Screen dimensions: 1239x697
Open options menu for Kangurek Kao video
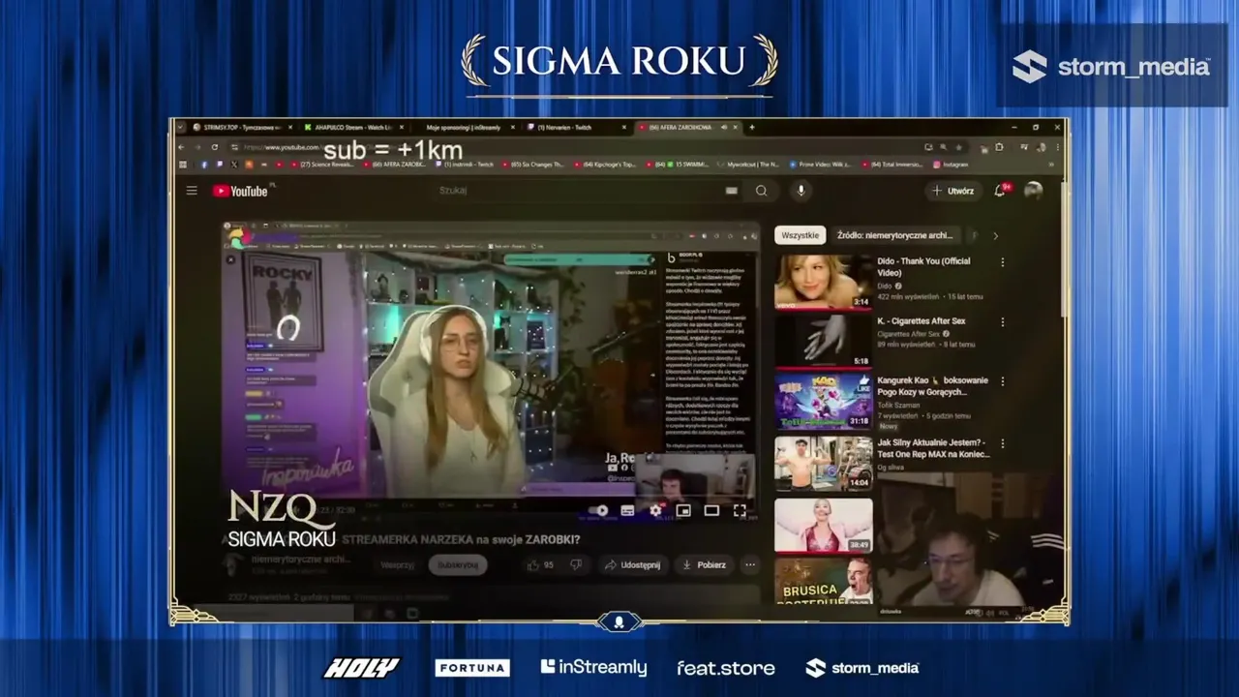(x=1002, y=382)
